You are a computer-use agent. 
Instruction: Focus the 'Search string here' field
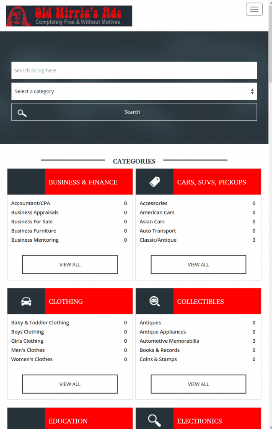(x=134, y=70)
